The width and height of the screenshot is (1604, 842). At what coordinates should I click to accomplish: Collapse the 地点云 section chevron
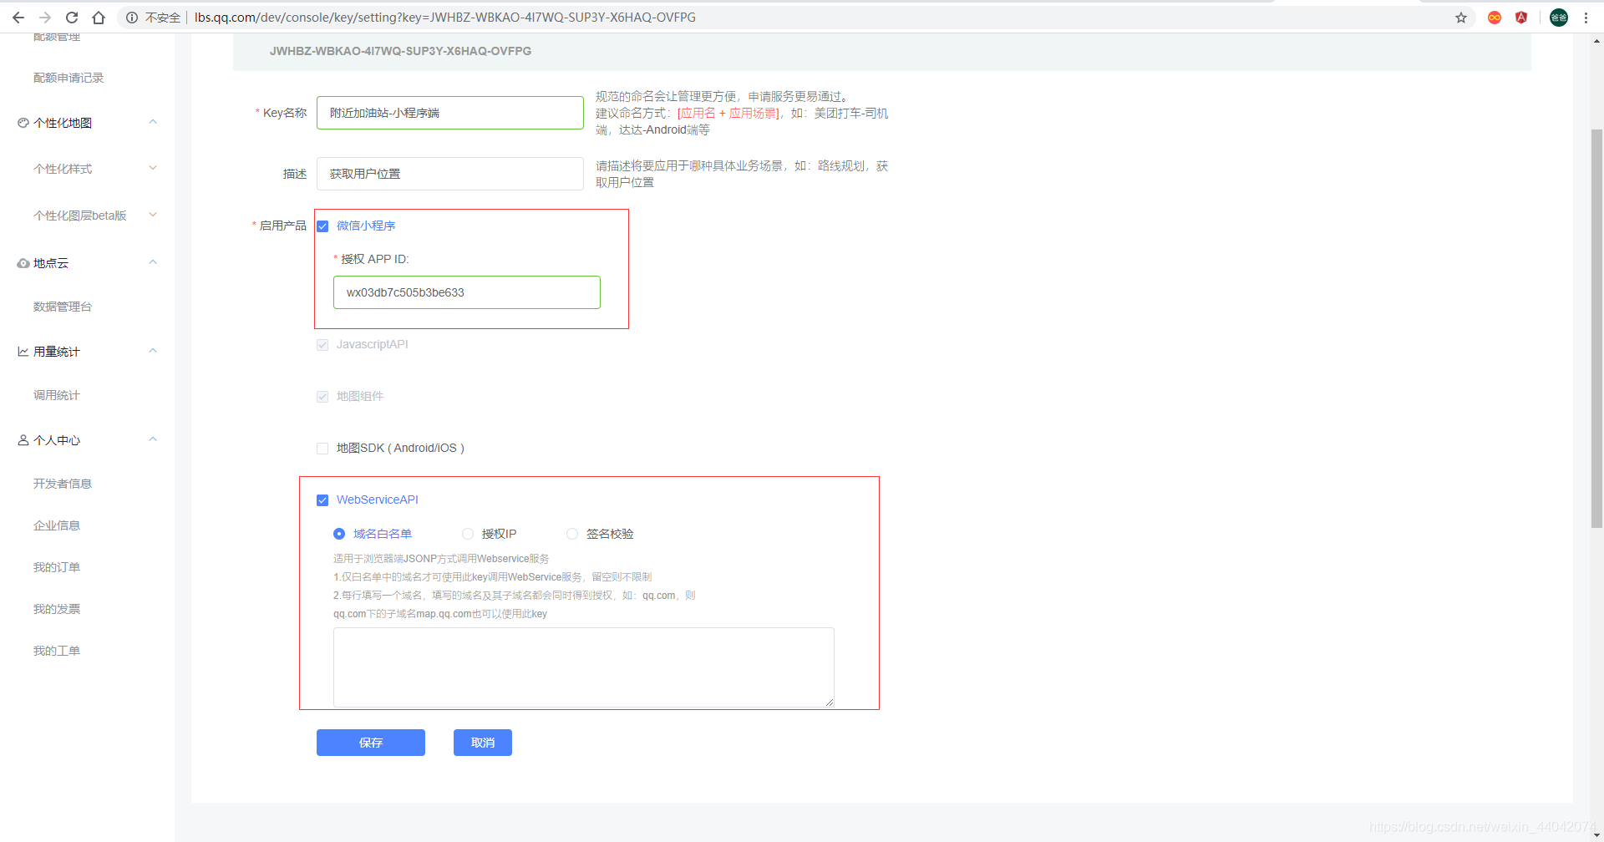click(153, 262)
